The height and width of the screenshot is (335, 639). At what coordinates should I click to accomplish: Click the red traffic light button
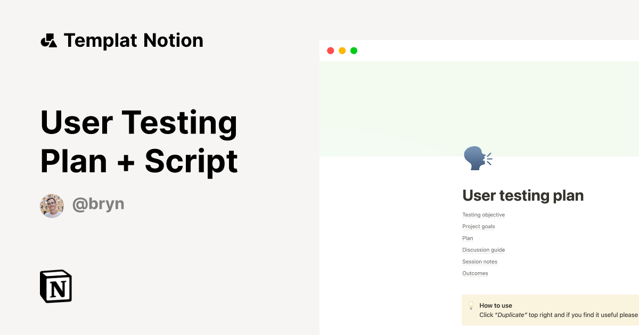click(x=330, y=50)
